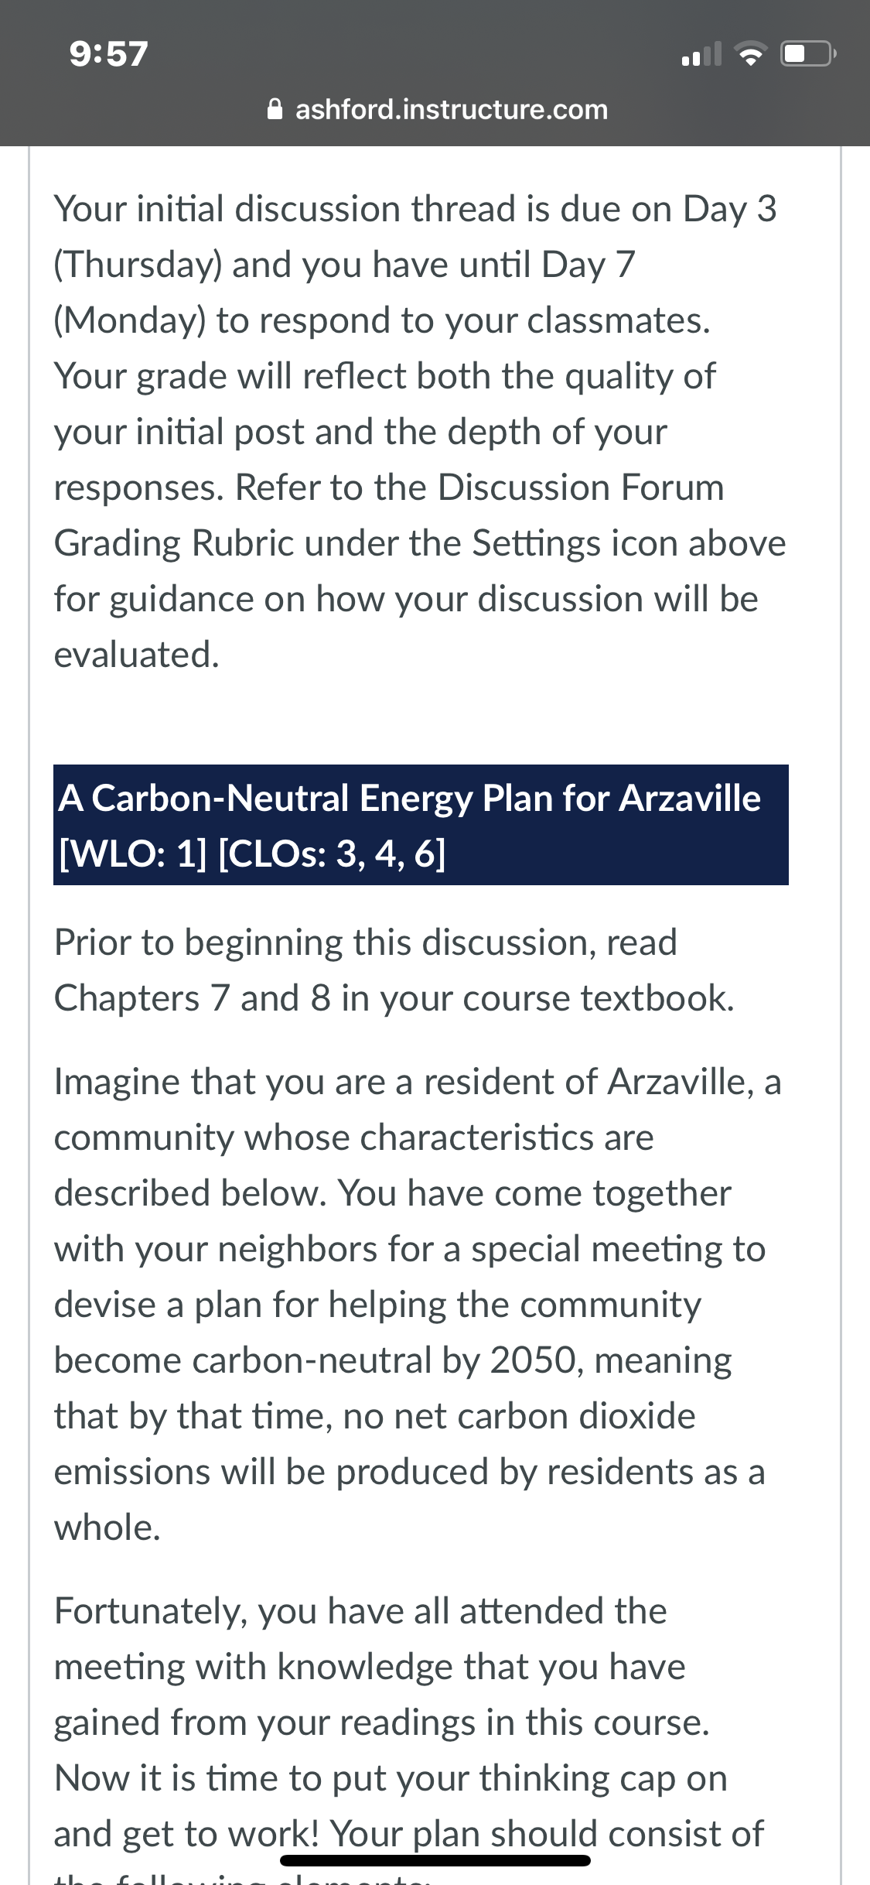Viewport: 870px width, 1885px height.
Task: Tap the 'Prior to beginning this discussion' paragraph
Action: [x=394, y=970]
